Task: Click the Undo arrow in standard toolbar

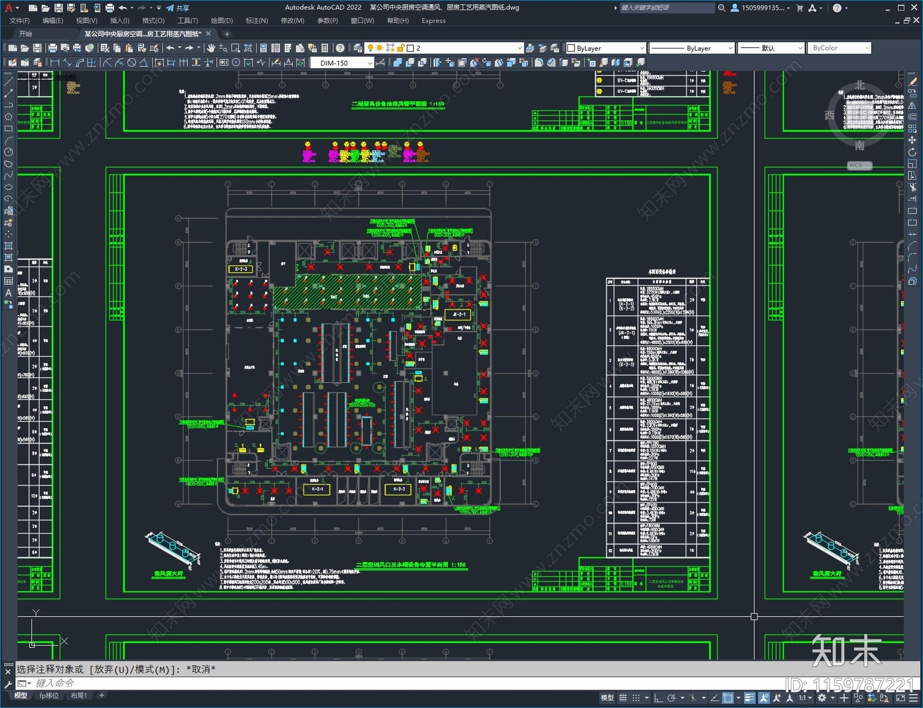Action: point(170,48)
